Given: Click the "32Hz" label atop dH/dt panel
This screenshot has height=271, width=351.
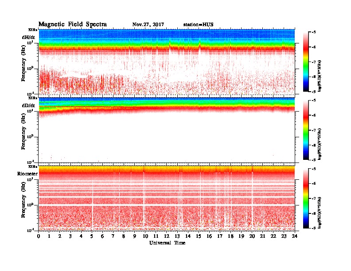Looking at the screenshot, I should tap(33, 30).
